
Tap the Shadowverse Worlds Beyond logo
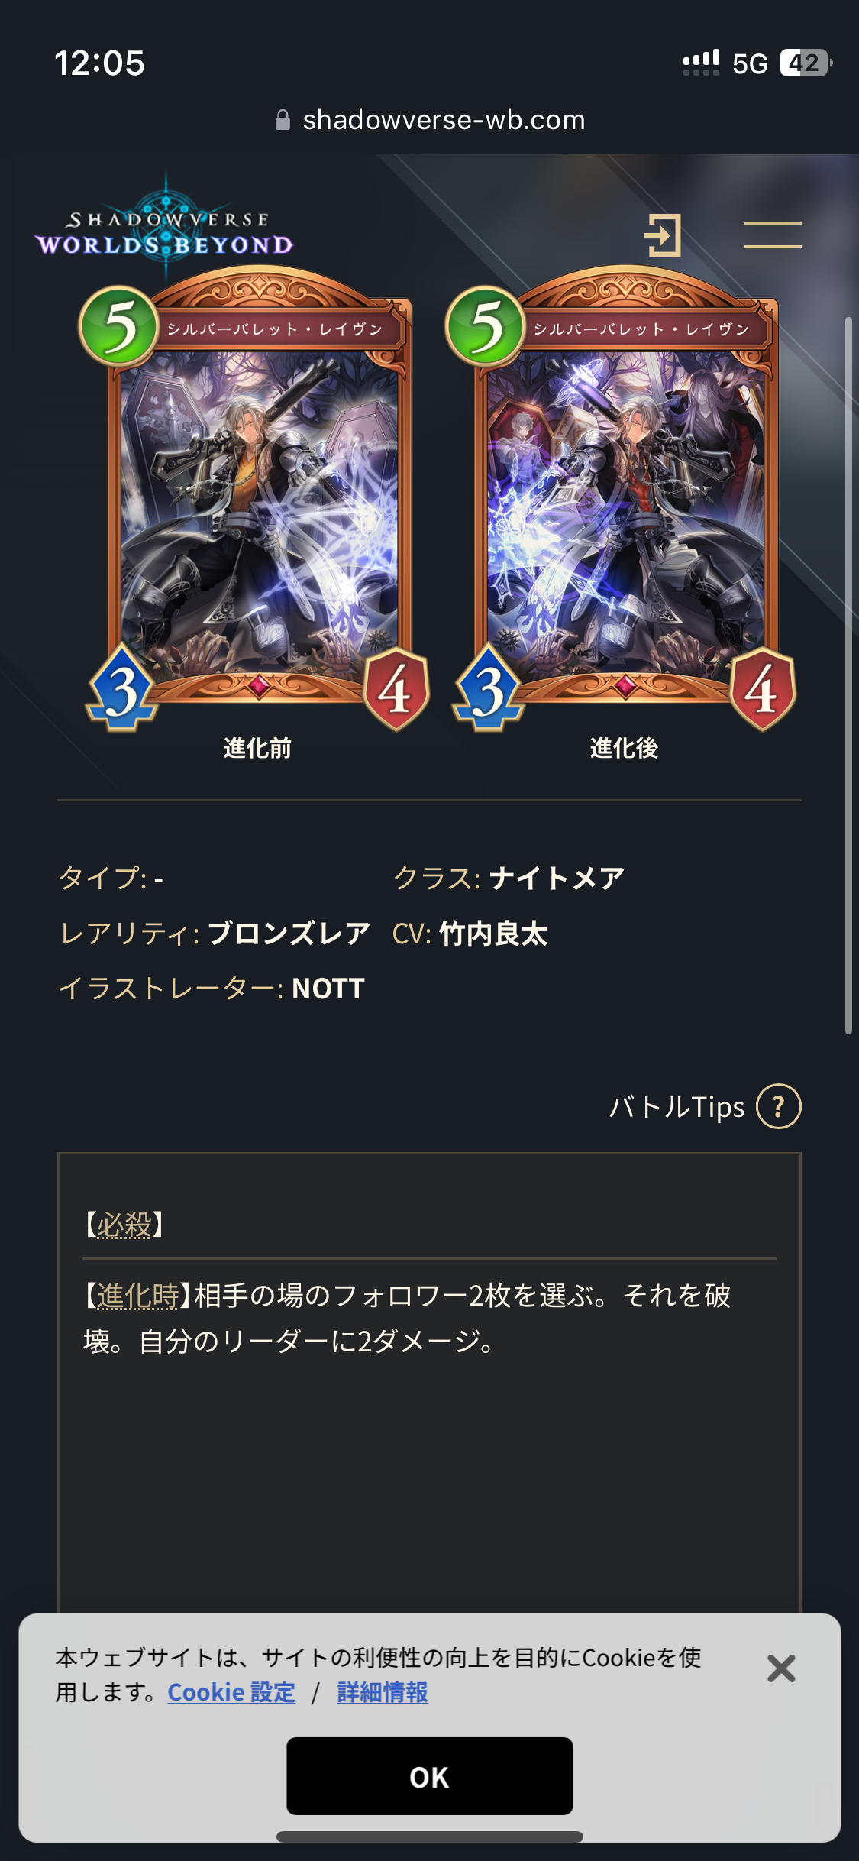point(164,228)
